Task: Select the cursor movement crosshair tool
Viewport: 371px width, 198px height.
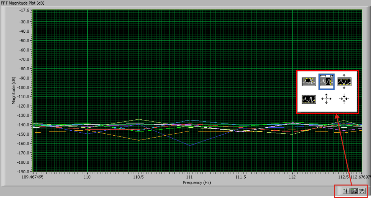Action: (346, 191)
